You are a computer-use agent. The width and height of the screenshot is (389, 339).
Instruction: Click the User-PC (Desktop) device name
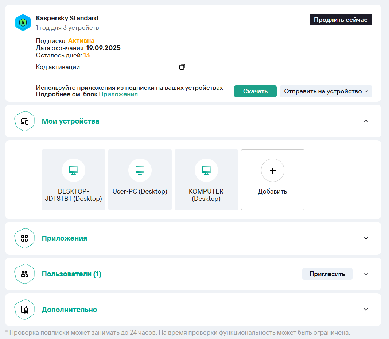pos(140,191)
